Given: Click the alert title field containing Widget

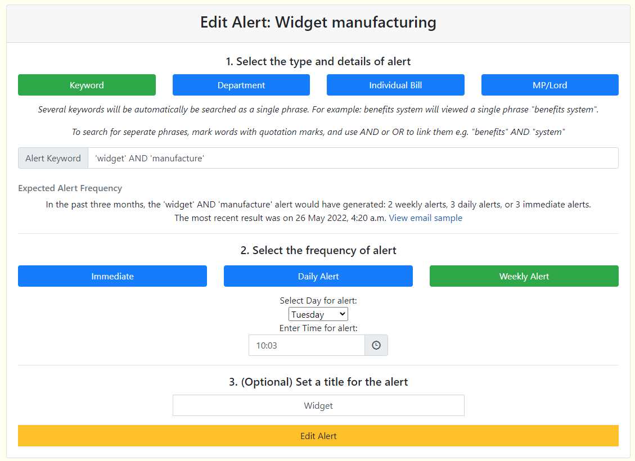Looking at the screenshot, I should pyautogui.click(x=318, y=405).
